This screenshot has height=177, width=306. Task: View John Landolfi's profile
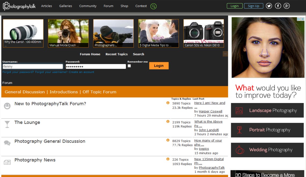[209, 130]
